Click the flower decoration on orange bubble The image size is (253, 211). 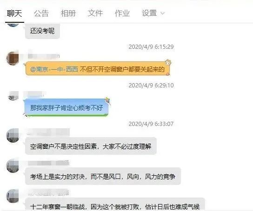pyautogui.click(x=168, y=62)
